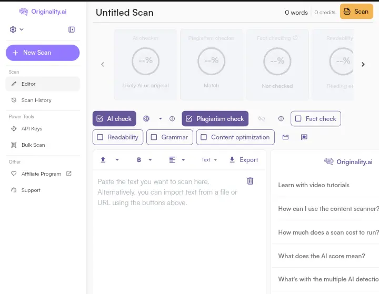Show next result cards with right arrow
This screenshot has height=294, width=379.
(363, 64)
